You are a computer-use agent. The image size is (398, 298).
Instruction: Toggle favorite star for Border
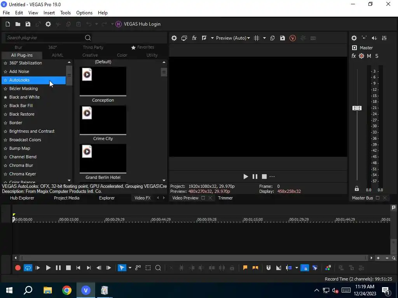pos(5,123)
